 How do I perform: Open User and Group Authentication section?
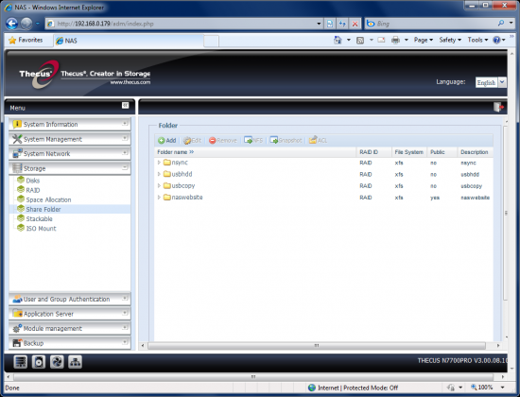click(70, 299)
